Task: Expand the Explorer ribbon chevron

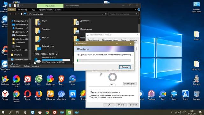Action: pos(135,10)
